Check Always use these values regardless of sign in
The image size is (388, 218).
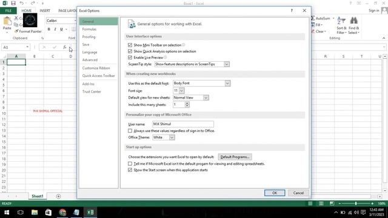130,131
